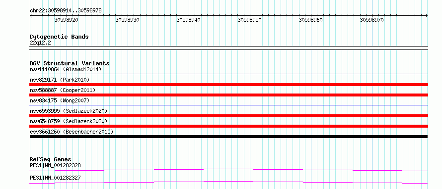The width and height of the screenshot is (442, 189).
Task: Click the red bar for nsv6548759
Action: [x=228, y=126]
